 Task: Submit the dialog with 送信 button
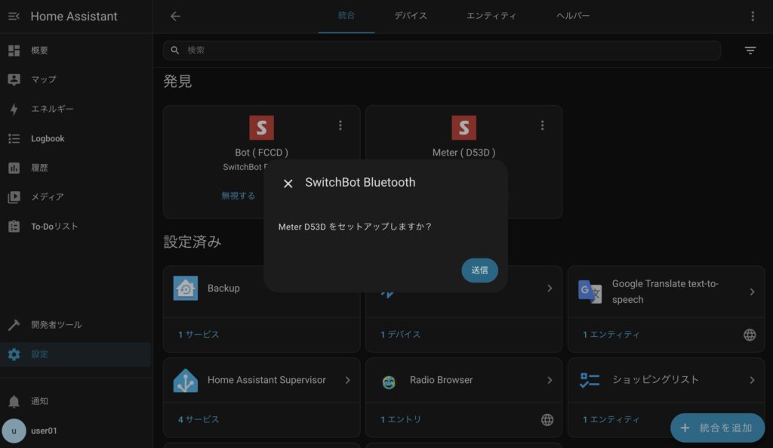[x=479, y=270]
